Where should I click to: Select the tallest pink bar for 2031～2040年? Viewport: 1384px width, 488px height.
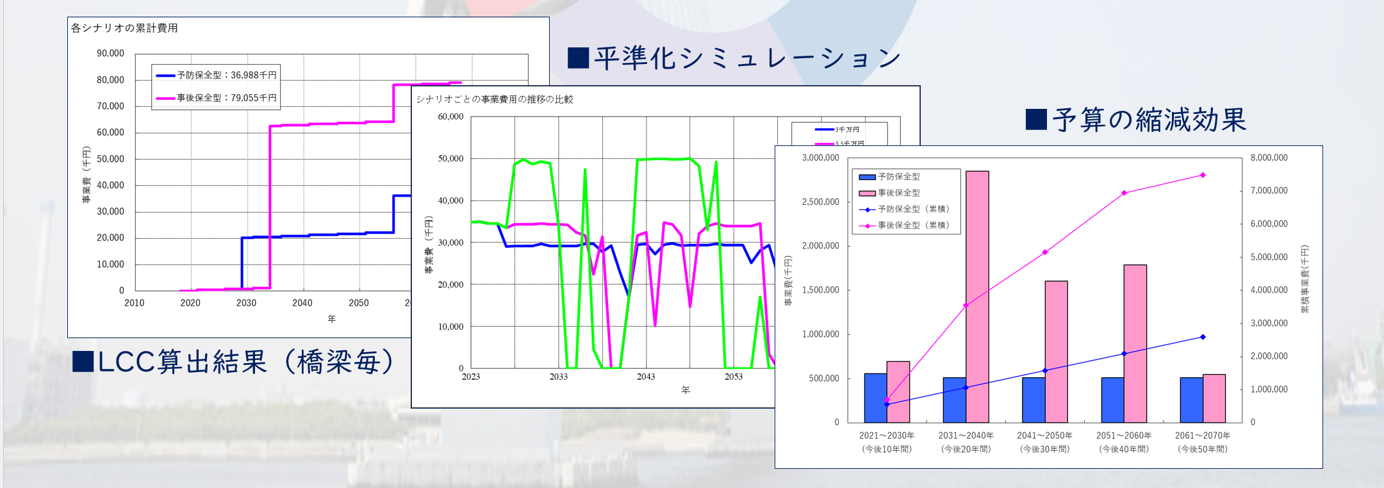[977, 296]
